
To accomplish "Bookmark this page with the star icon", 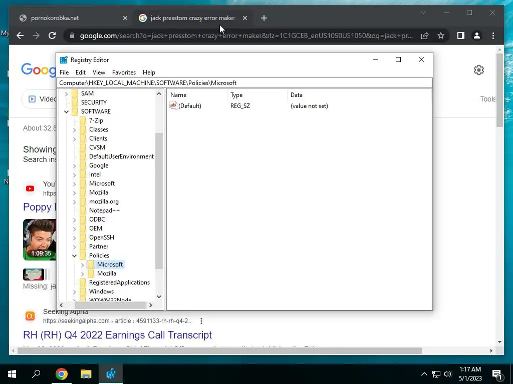I will coord(441,35).
